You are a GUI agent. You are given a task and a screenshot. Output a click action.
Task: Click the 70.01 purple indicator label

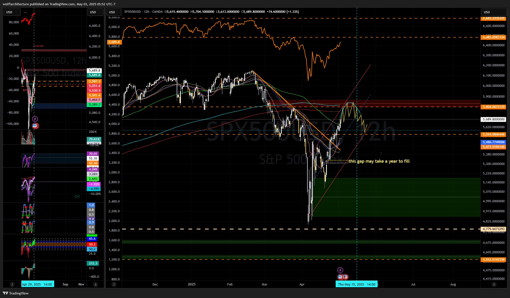tap(93, 154)
